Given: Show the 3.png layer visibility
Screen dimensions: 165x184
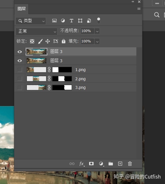Looking at the screenshot, I should point(20,87).
